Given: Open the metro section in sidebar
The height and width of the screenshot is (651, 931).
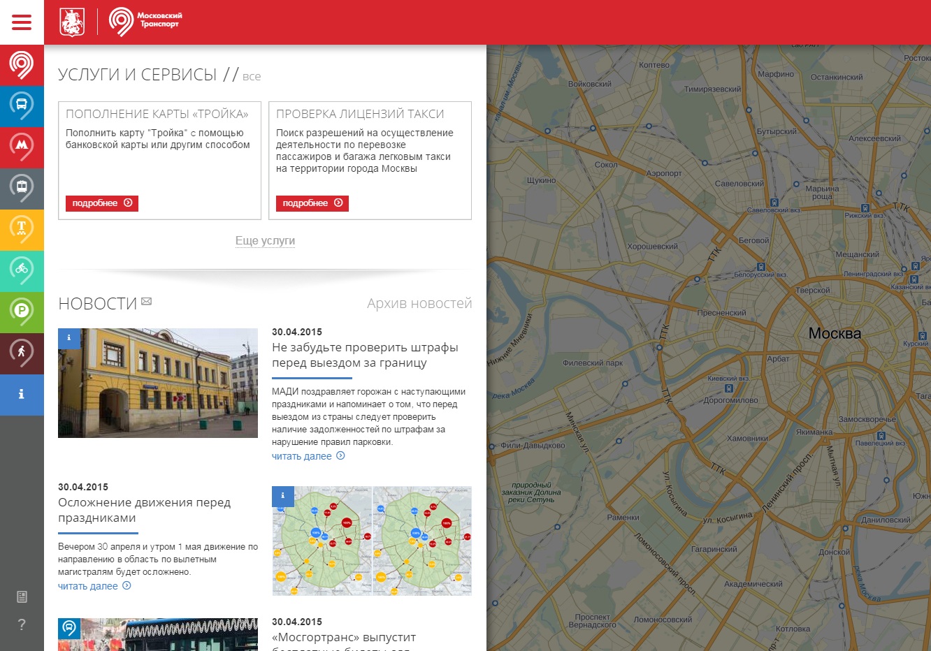Looking at the screenshot, I should [22, 147].
